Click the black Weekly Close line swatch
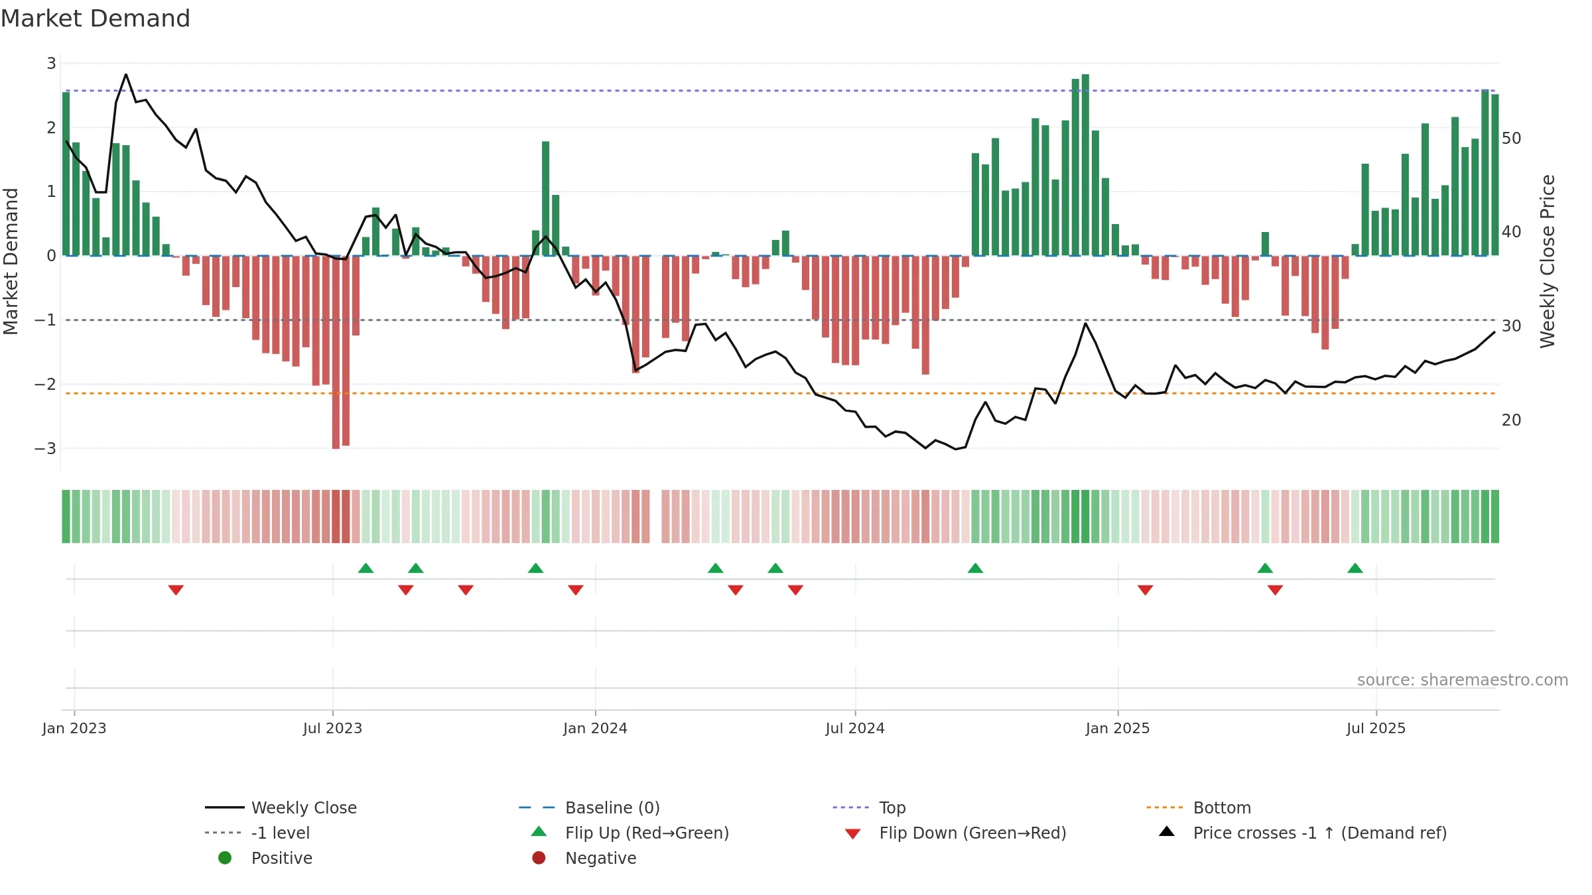The image size is (1592, 895). [x=224, y=807]
